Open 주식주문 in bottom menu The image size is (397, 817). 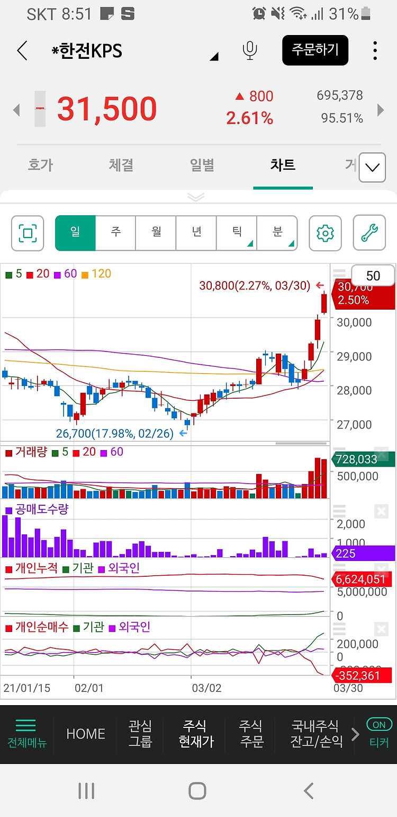click(x=251, y=734)
